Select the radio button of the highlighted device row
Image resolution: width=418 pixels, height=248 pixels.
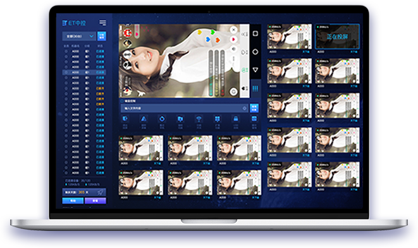[66, 72]
